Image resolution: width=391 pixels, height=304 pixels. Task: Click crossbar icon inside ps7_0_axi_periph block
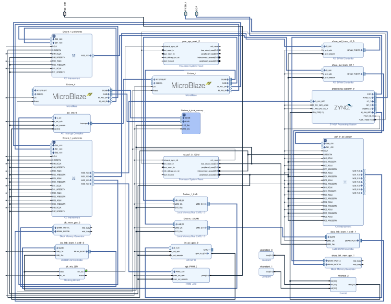coord(345,182)
